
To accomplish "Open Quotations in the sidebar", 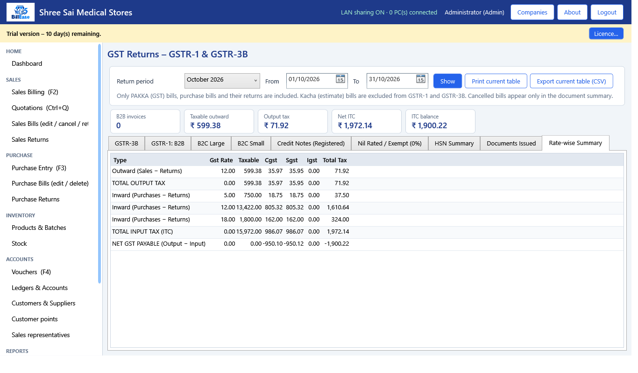I will [x=40, y=108].
